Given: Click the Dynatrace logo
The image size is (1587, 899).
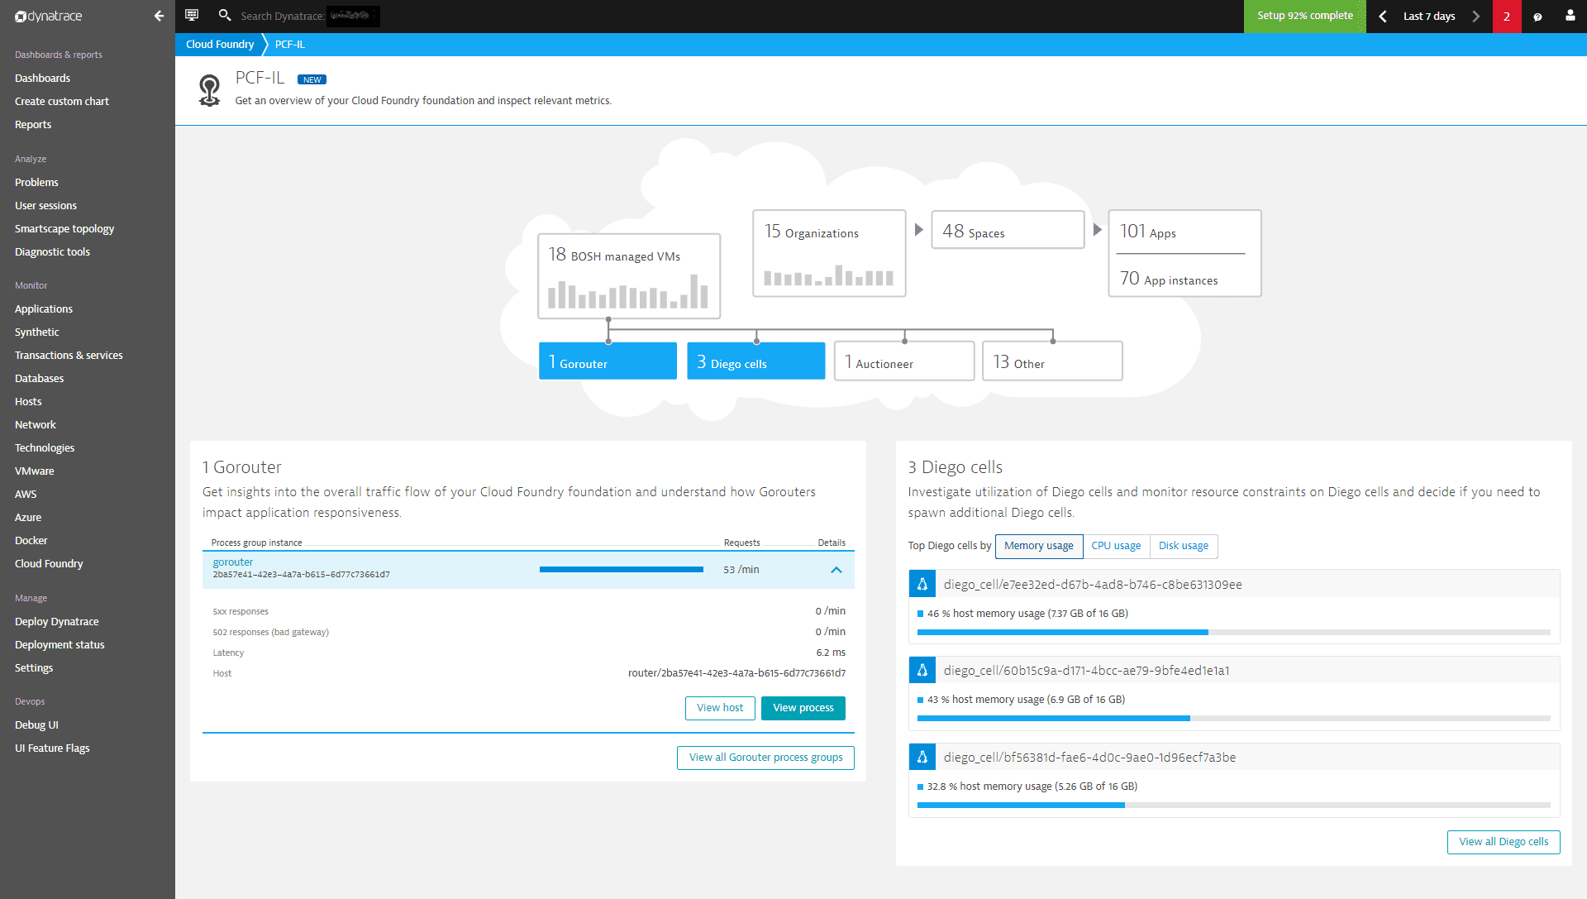Looking at the screenshot, I should point(49,16).
